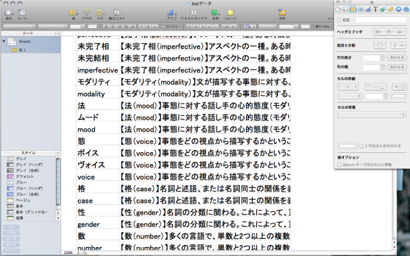Click the 列の幅 stepper arrows

tap(383, 67)
